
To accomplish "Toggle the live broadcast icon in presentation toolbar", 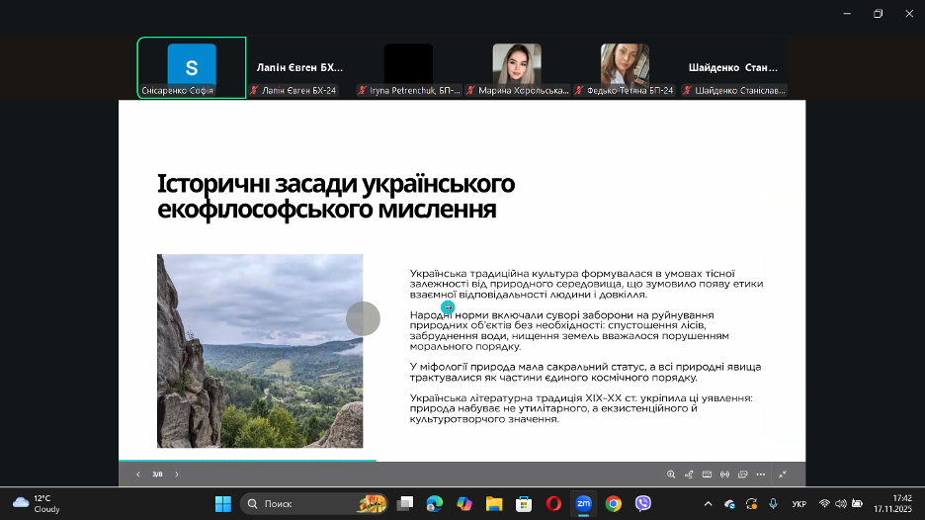I will [724, 475].
